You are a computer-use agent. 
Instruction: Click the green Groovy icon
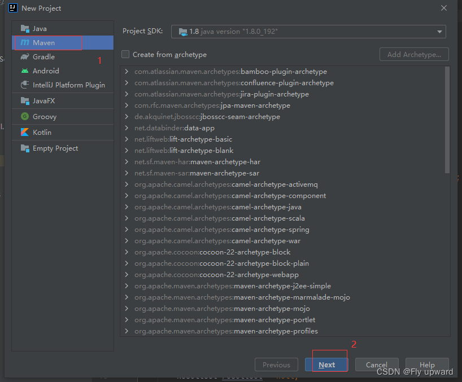[x=25, y=117]
